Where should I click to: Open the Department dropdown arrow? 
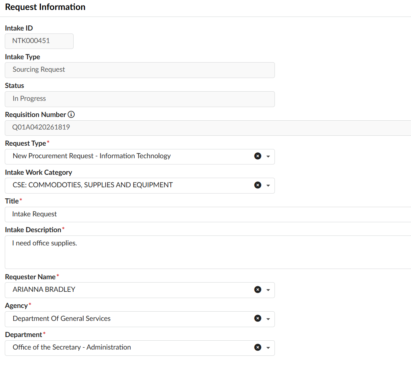click(x=268, y=348)
